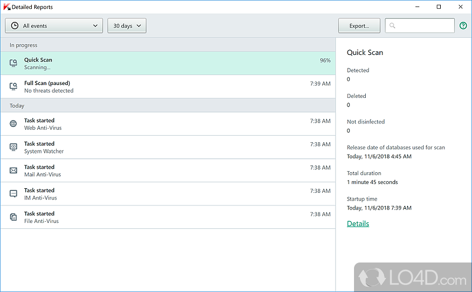Screen dimensions: 472x292
Task: Select the Full Scan (paused) row title
Action: coord(47,83)
